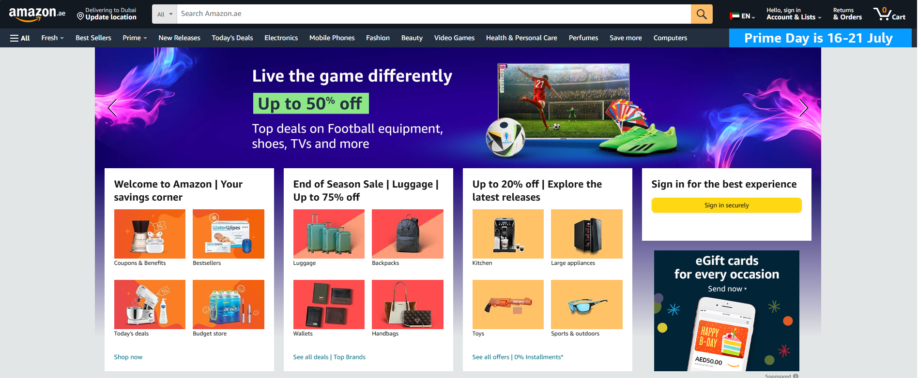Viewport: 918px width, 378px height.
Task: Open Account & Lists dropdown
Action: tap(794, 14)
